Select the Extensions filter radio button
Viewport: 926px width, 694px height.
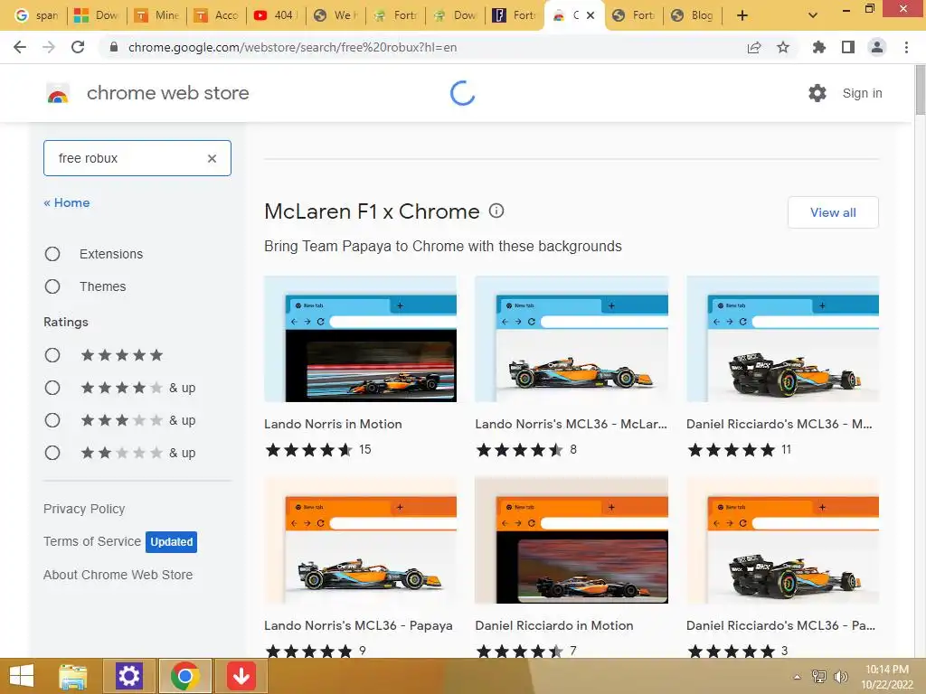click(x=52, y=254)
